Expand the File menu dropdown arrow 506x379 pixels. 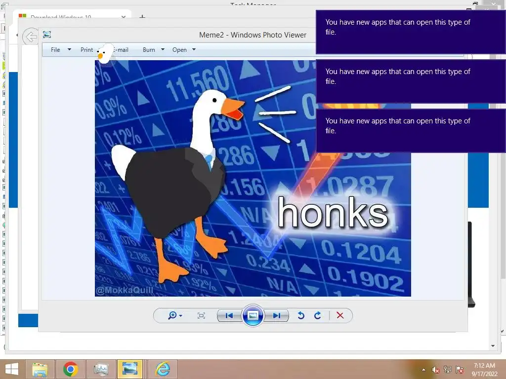coord(69,50)
